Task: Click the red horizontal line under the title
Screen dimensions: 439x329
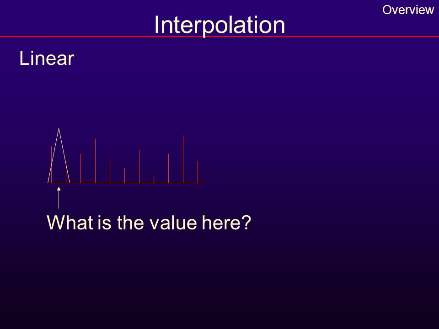Action: (219, 37)
